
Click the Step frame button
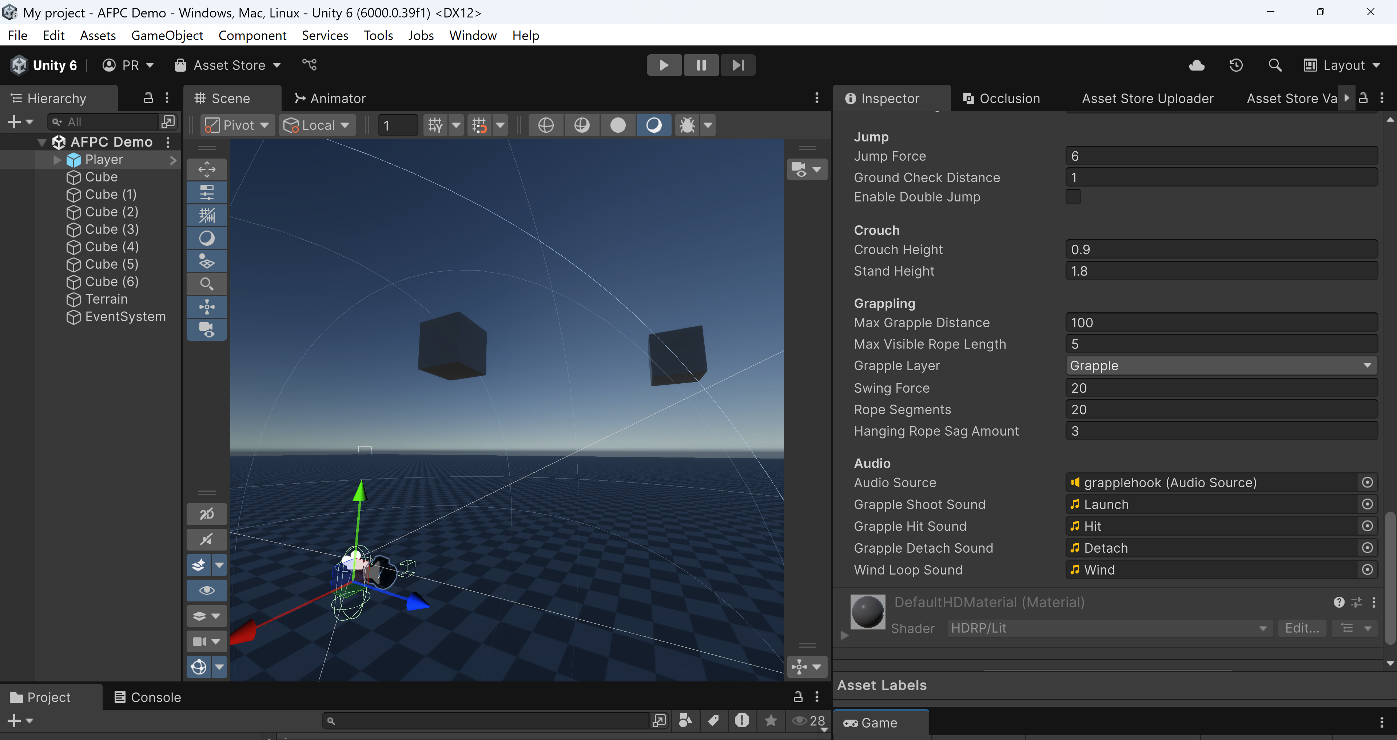737,65
